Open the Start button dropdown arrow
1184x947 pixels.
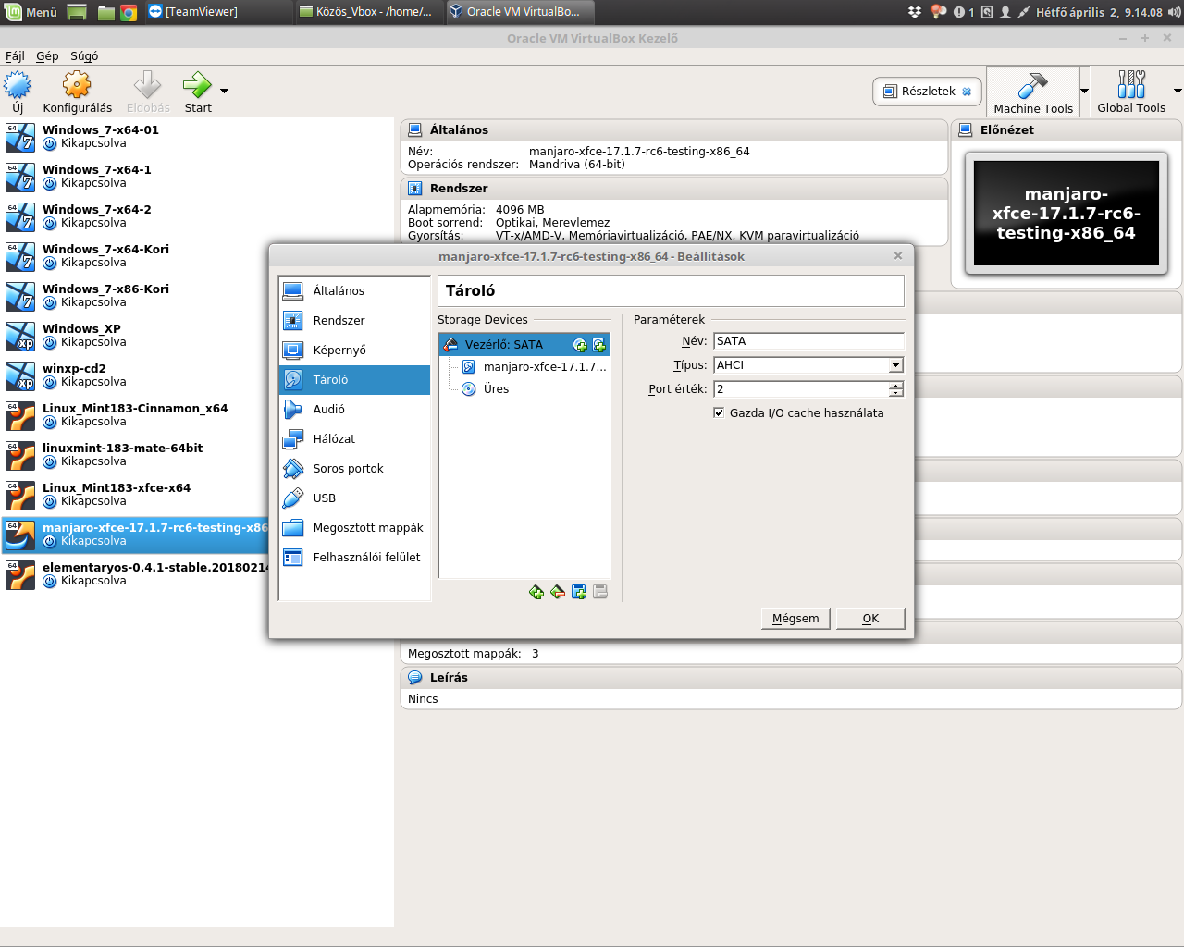(x=224, y=91)
